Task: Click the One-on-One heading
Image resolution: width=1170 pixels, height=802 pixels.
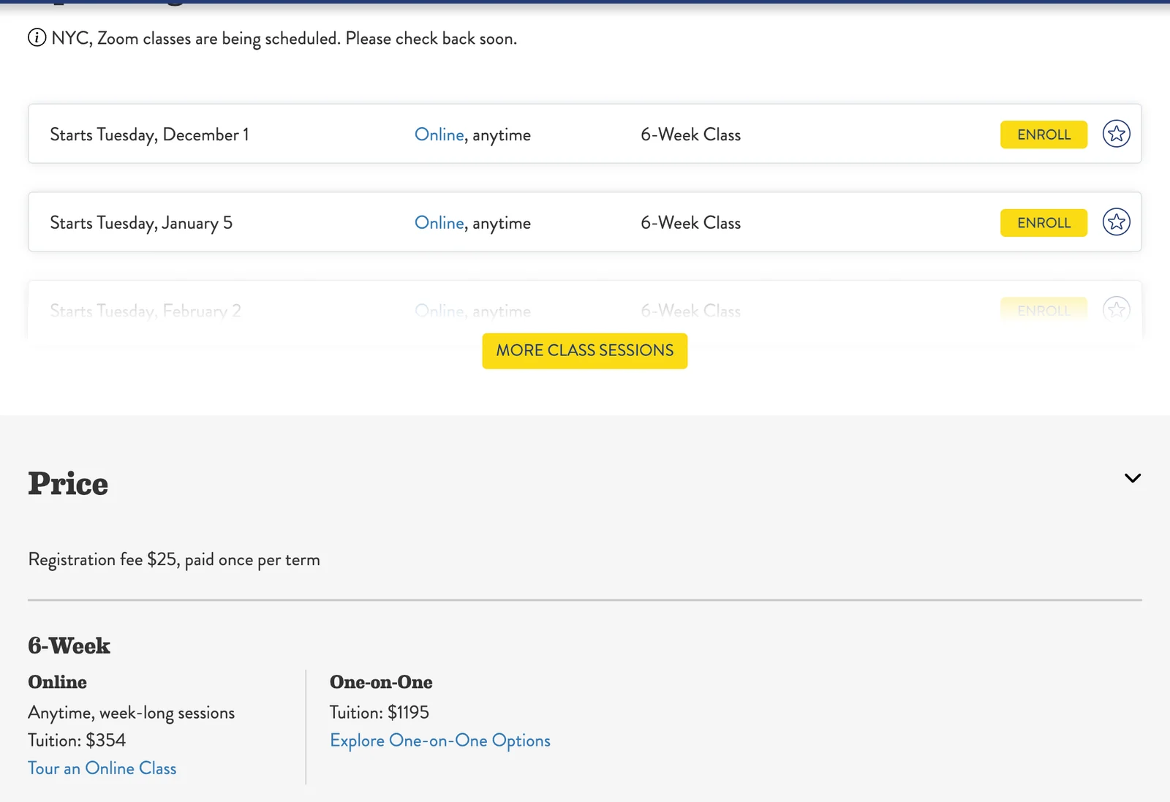Action: (x=381, y=682)
